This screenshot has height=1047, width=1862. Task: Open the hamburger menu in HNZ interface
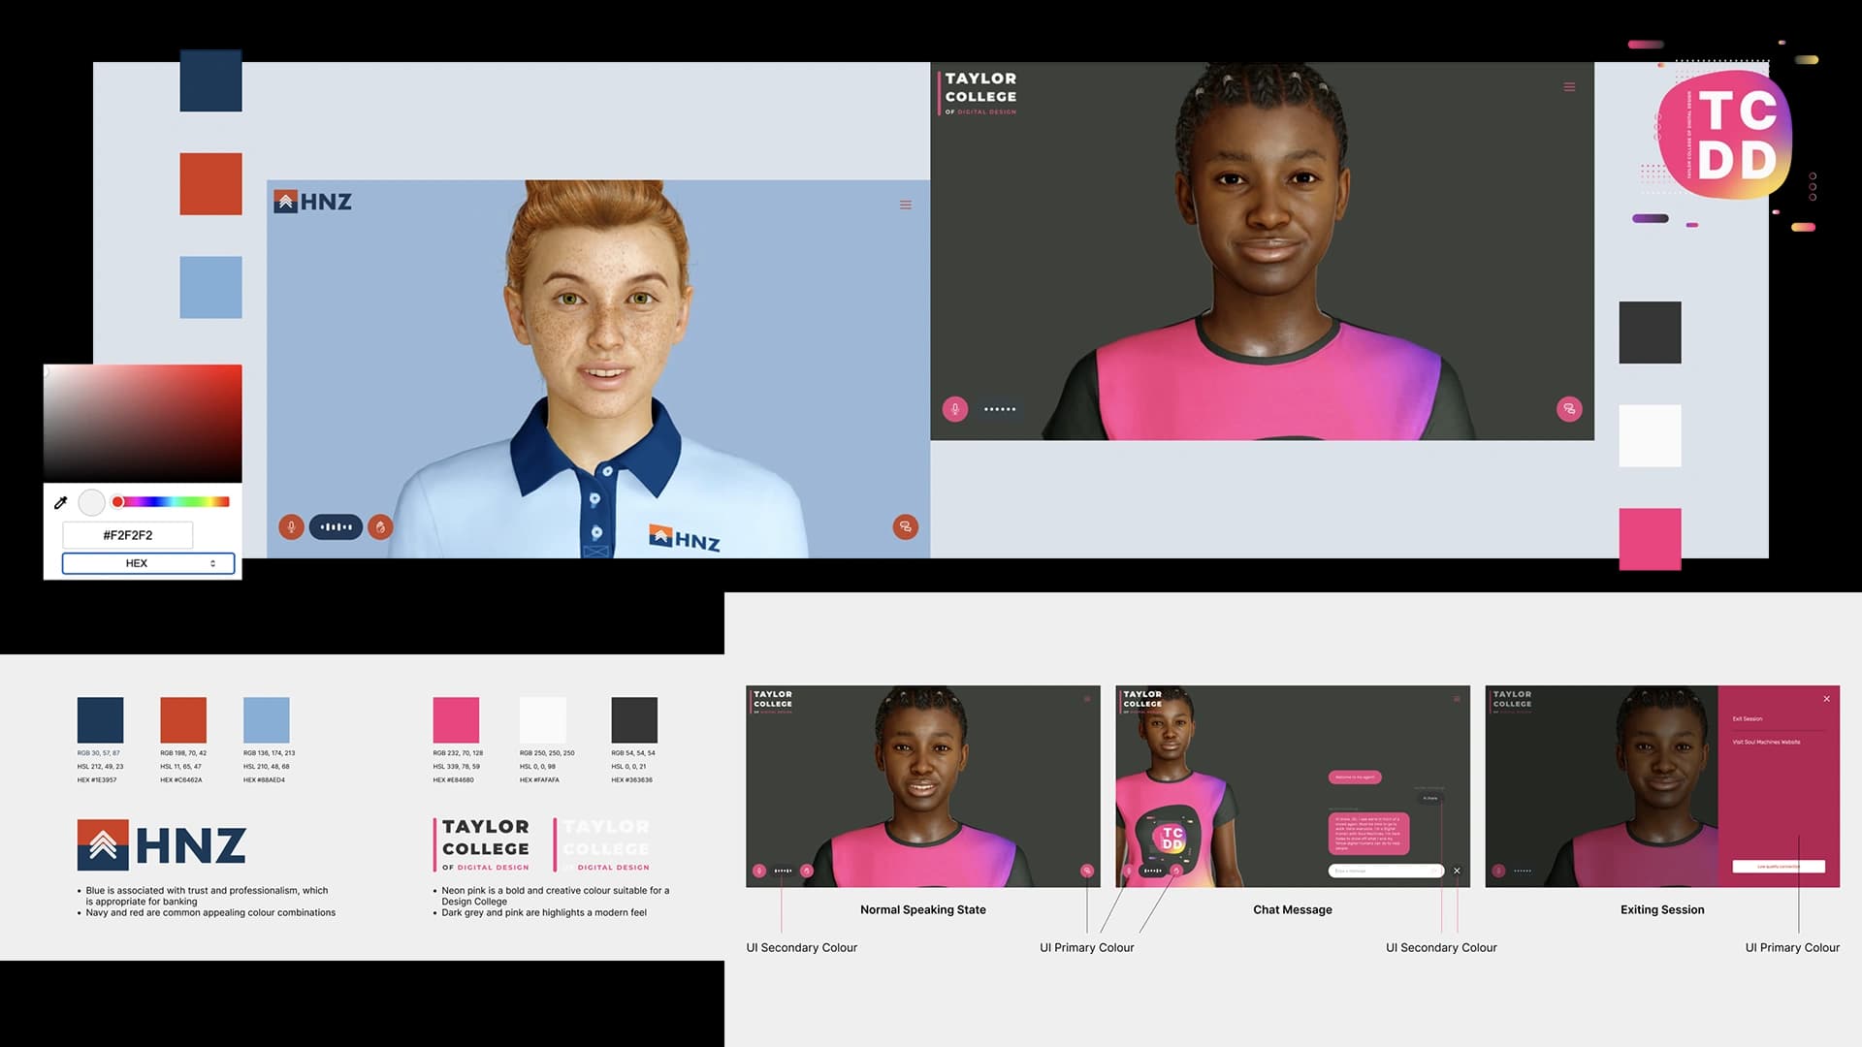coord(905,205)
